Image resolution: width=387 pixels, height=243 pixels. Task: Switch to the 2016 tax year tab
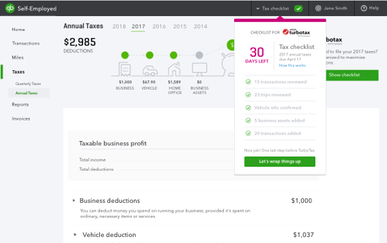click(159, 26)
